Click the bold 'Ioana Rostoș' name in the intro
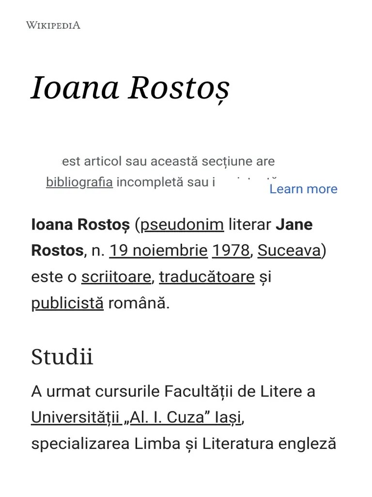Viewport: 372px width, 497px height. (x=80, y=225)
